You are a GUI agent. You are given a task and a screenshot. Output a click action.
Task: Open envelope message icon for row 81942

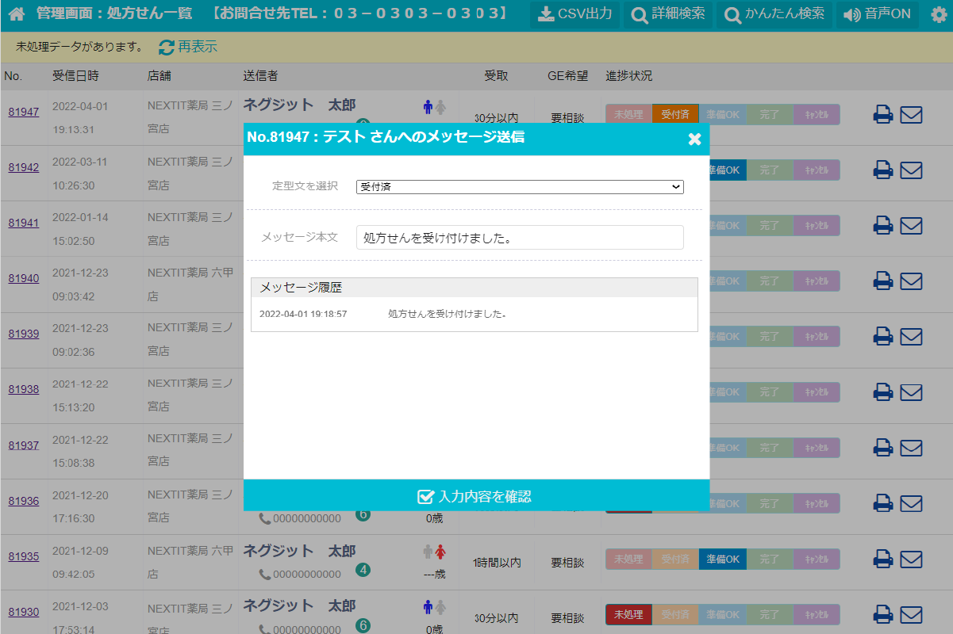[x=911, y=170]
